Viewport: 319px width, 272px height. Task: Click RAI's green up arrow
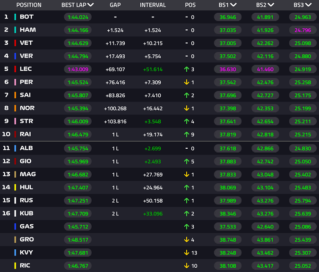[187, 135]
